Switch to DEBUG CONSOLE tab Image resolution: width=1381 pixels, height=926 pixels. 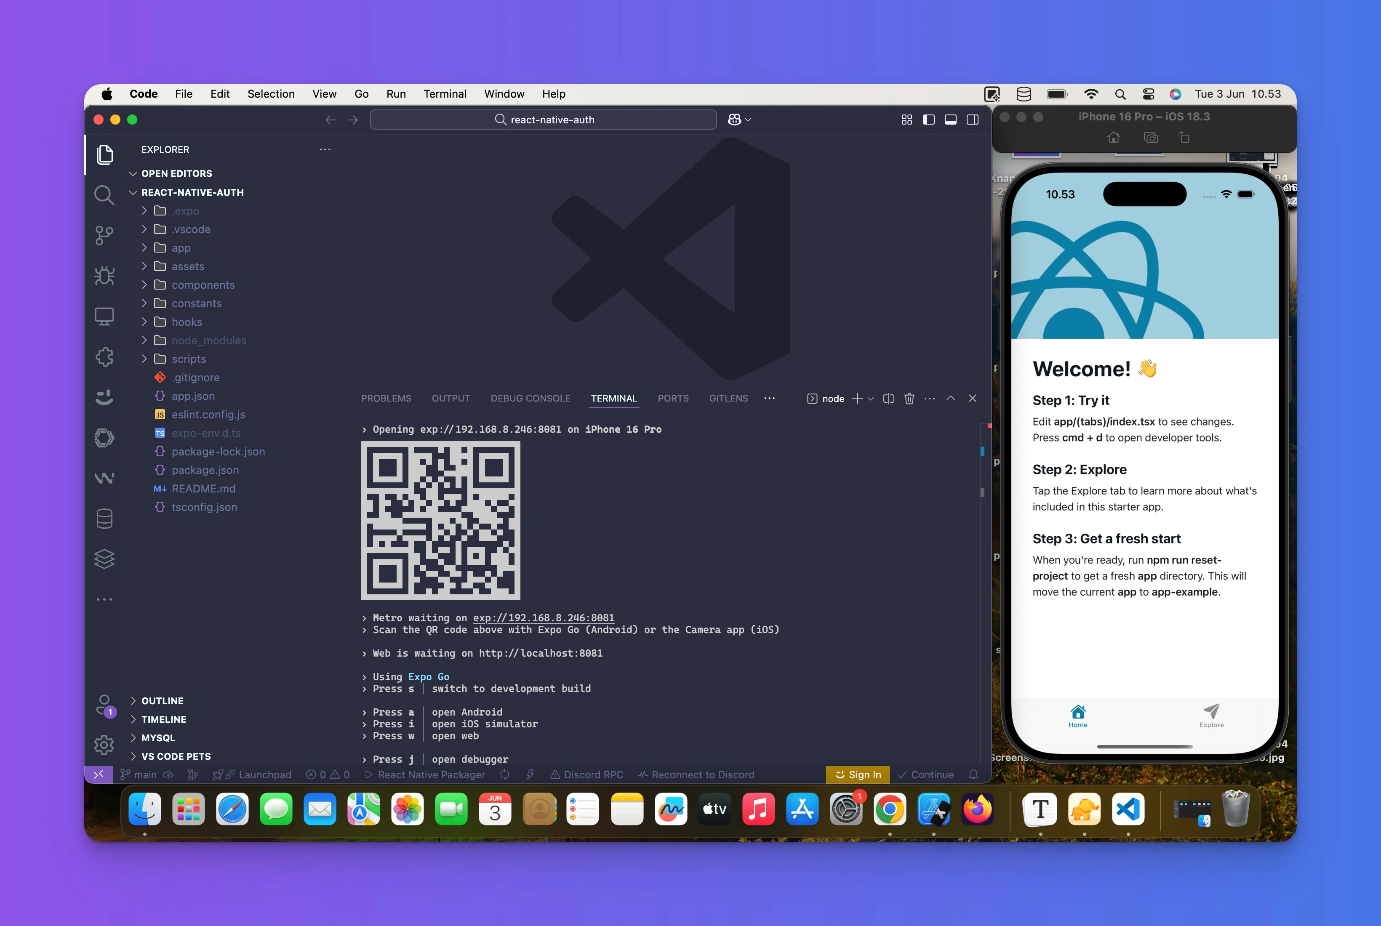(x=531, y=399)
